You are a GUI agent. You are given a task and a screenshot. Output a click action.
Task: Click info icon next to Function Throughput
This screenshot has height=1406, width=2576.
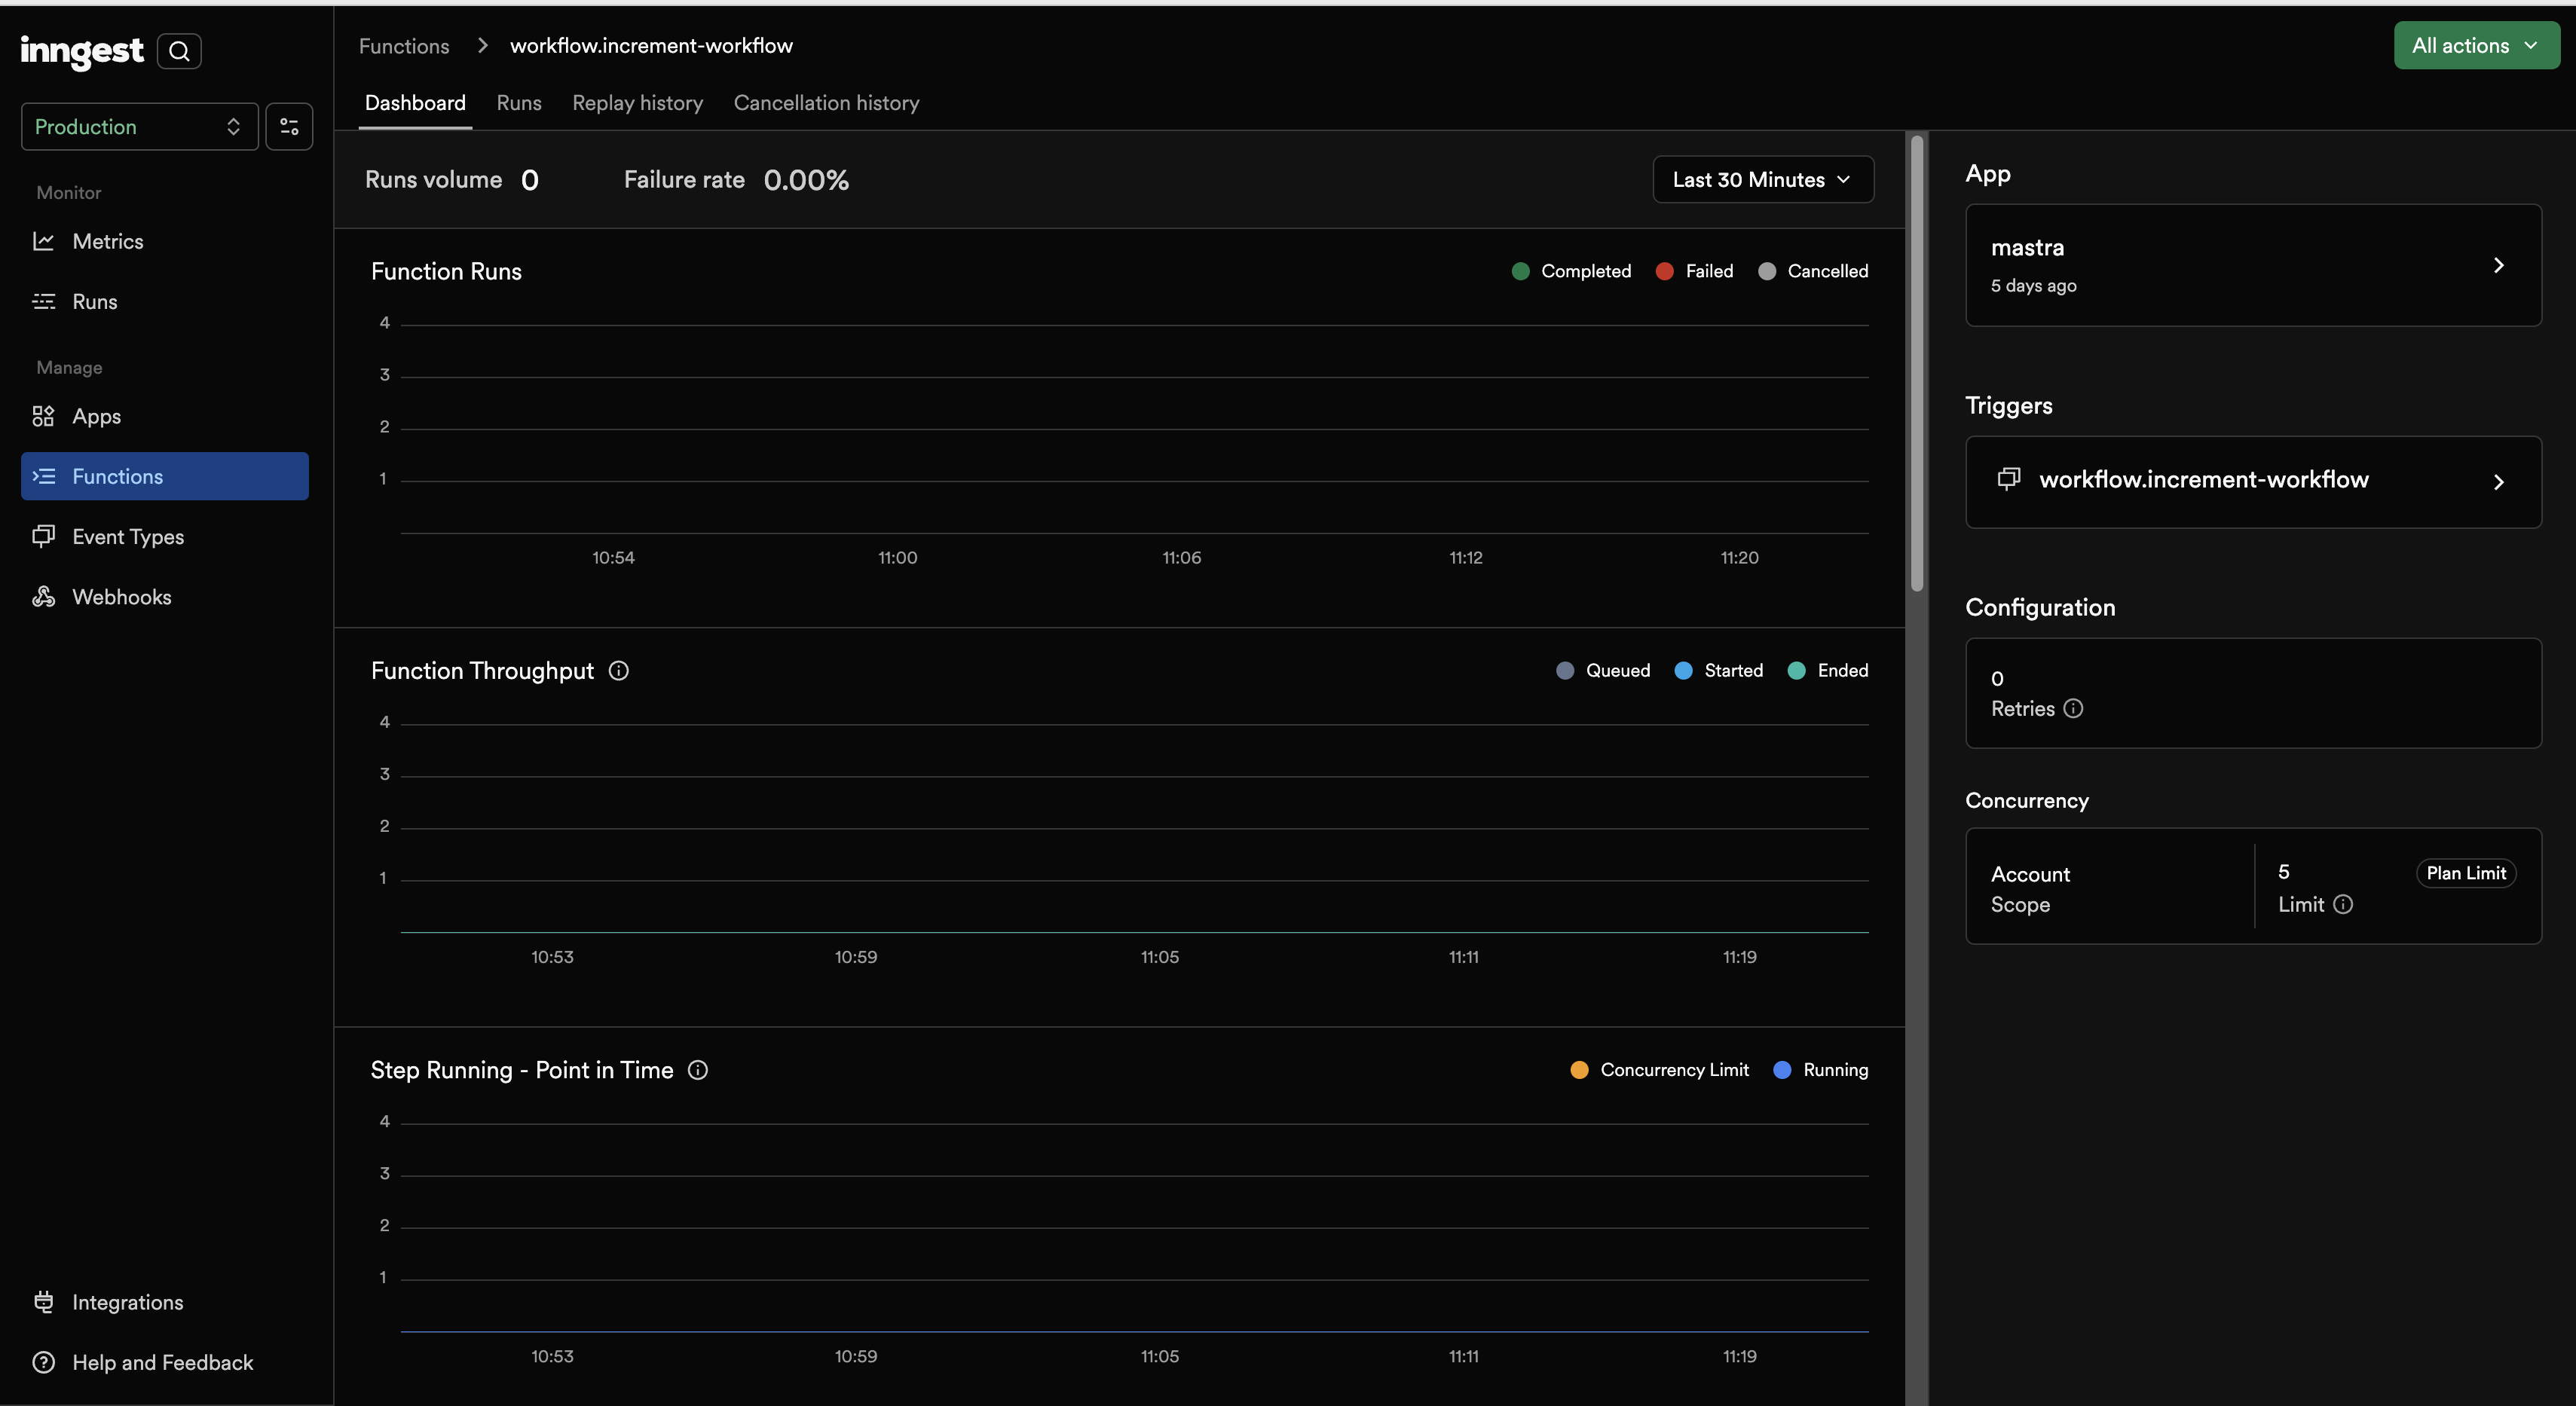pyautogui.click(x=619, y=670)
